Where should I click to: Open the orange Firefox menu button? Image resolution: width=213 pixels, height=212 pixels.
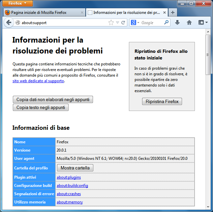pyautogui.click(x=18, y=3)
